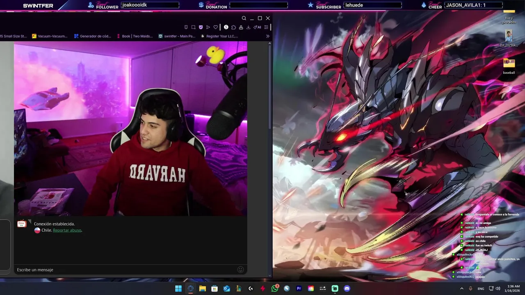The height and width of the screenshot is (295, 525).
Task: Open the purple shield privacy icon
Action: (201, 27)
